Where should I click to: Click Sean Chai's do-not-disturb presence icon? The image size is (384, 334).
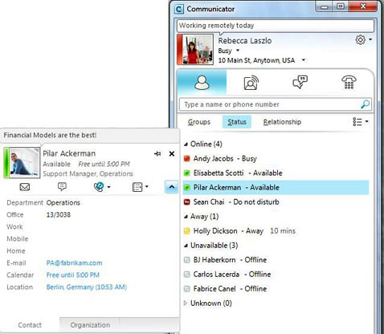point(187,202)
